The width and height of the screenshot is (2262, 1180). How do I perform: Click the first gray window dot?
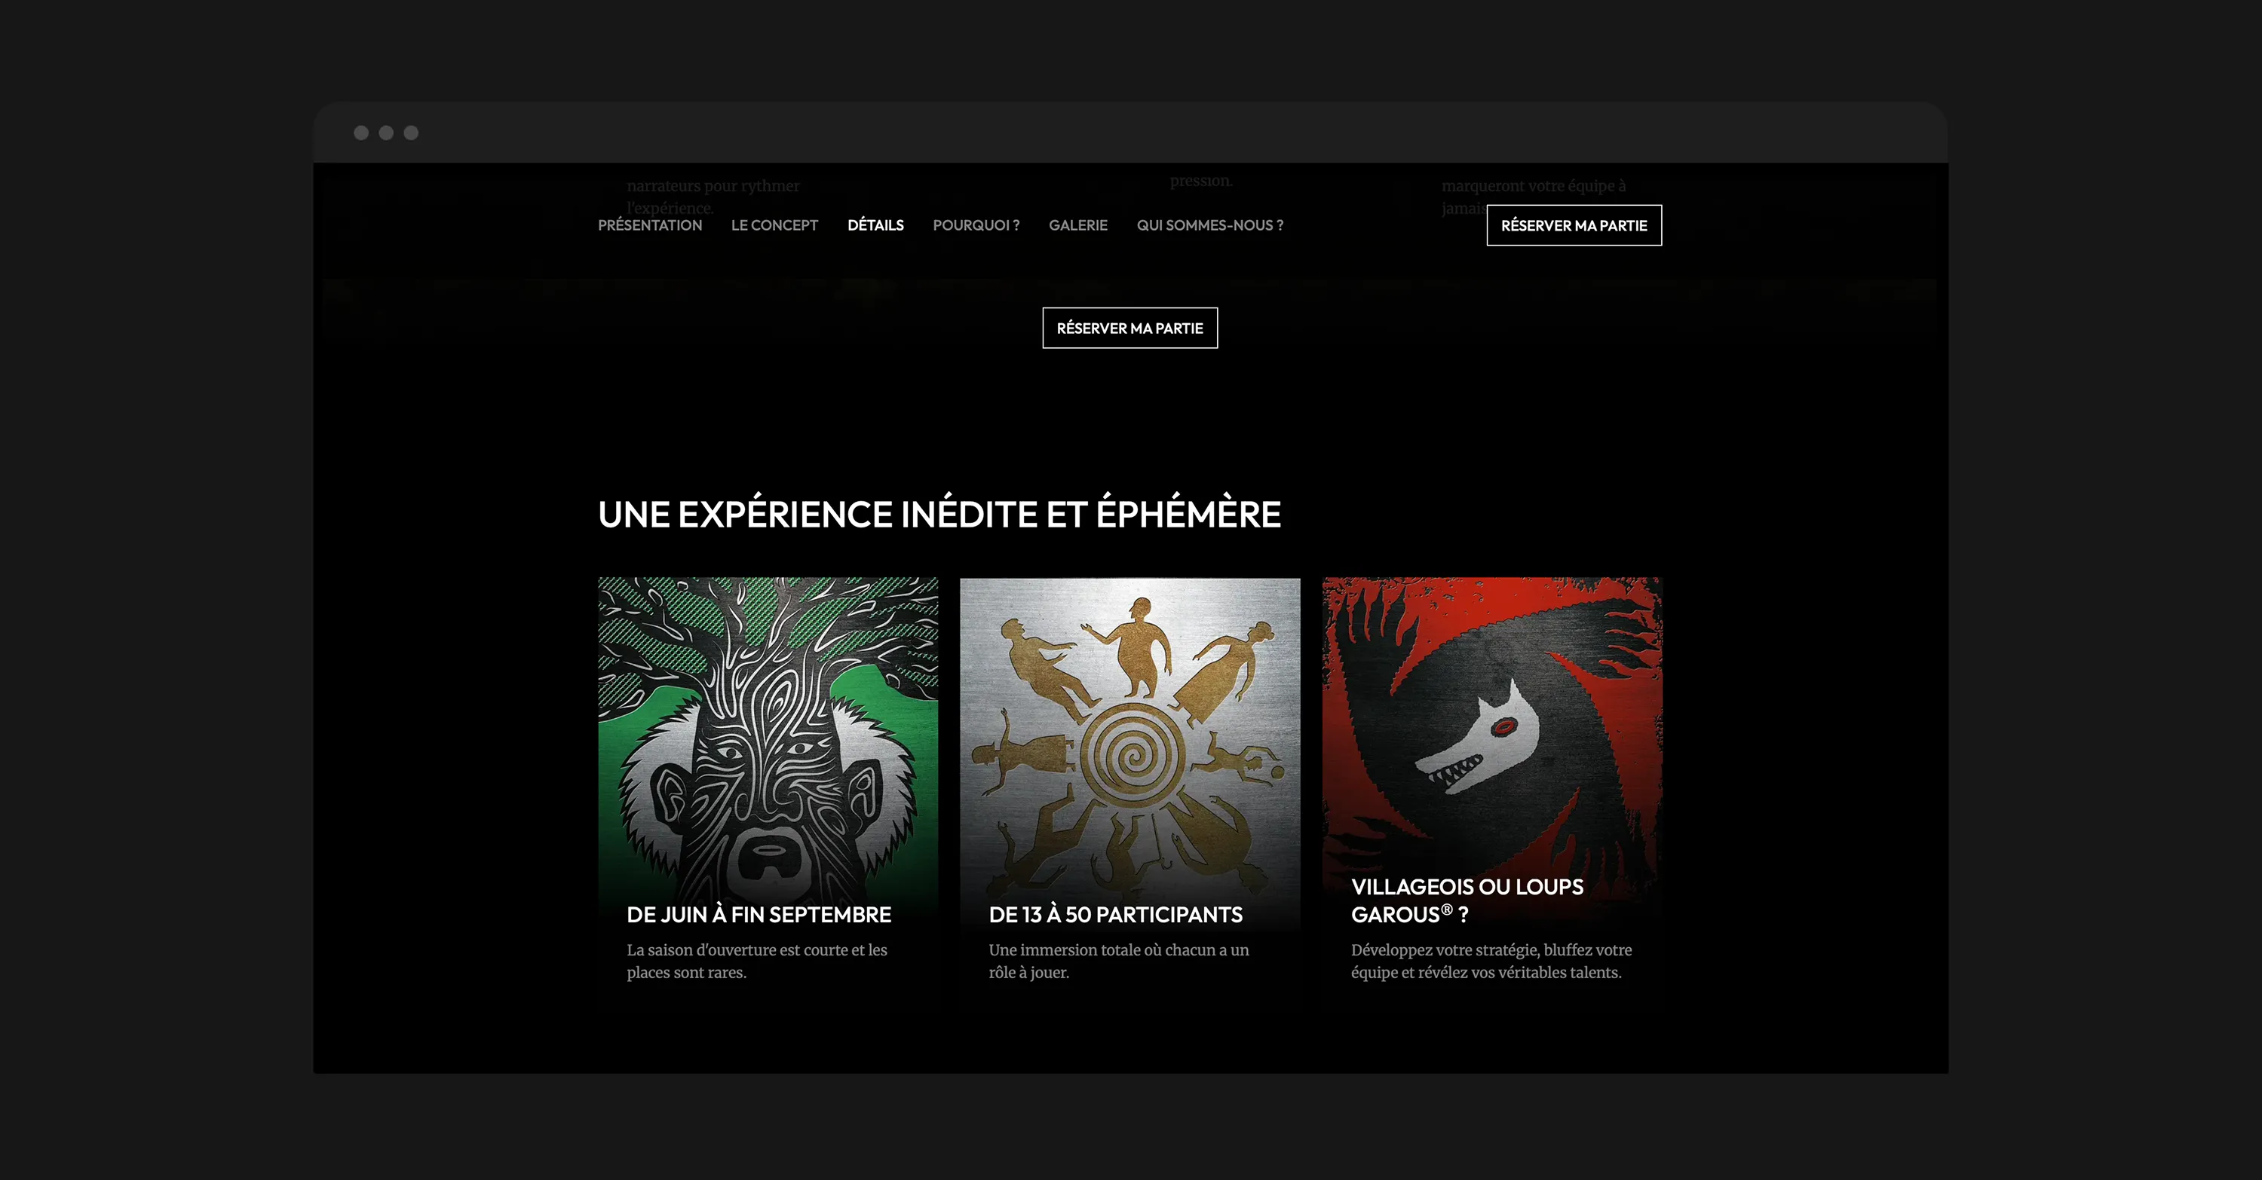361,133
